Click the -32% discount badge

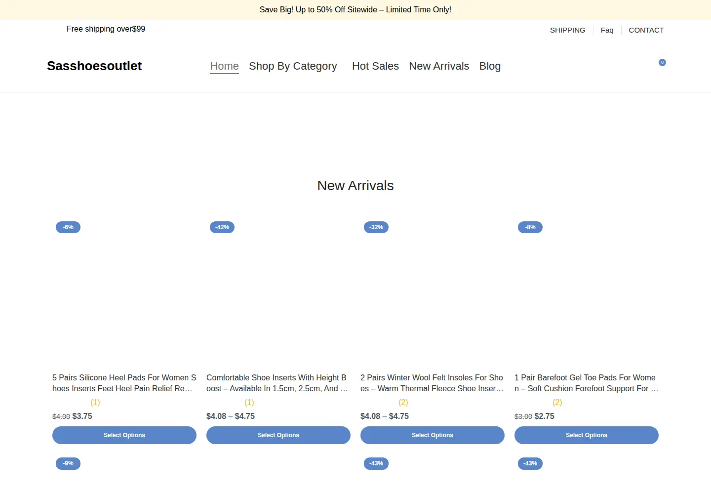pos(376,227)
